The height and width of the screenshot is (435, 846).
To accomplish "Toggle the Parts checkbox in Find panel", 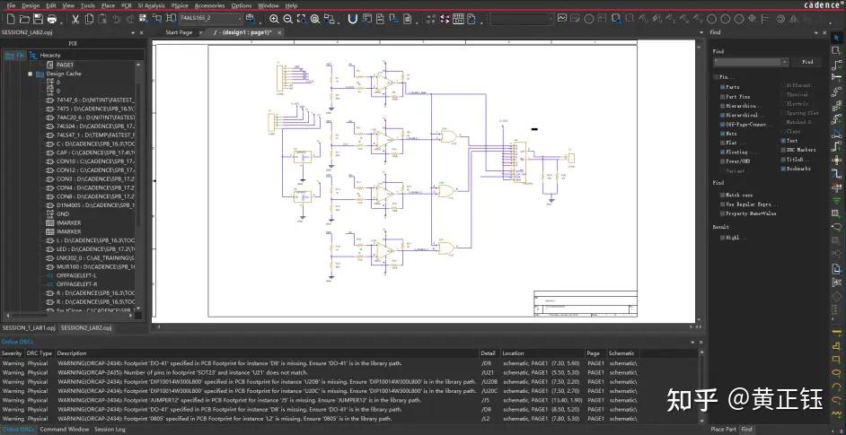I will click(x=722, y=87).
